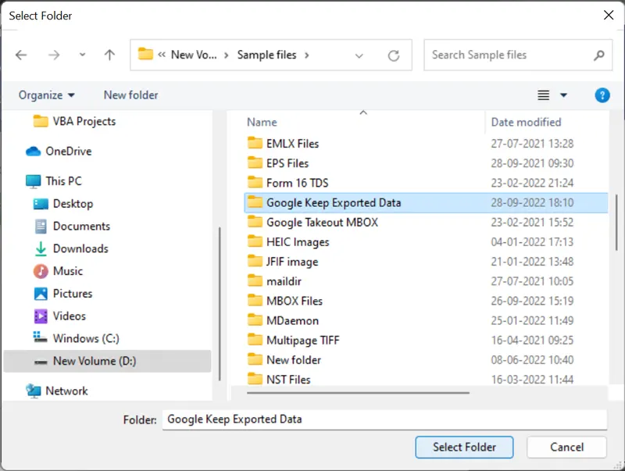625x471 pixels.
Task: Select New Volume (D:) in sidebar
Action: pyautogui.click(x=95, y=361)
